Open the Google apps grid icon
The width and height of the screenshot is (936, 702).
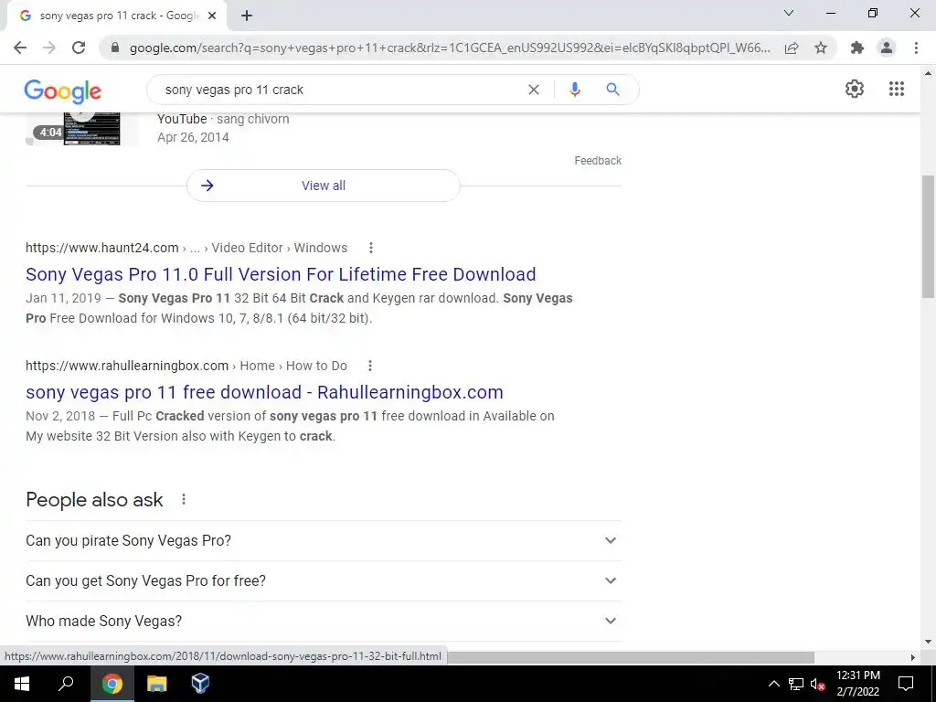[896, 89]
